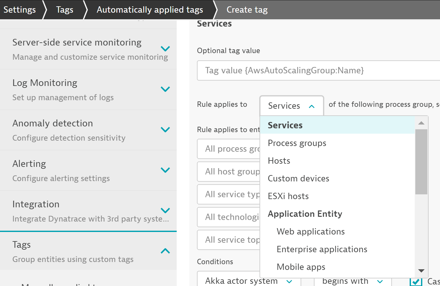Click the dropdown list scrollbar thumb
The height and width of the screenshot is (286, 440).
421,161
